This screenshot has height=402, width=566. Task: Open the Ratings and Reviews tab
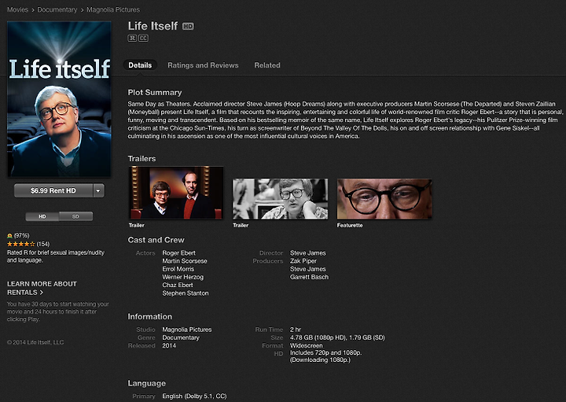[x=203, y=65]
